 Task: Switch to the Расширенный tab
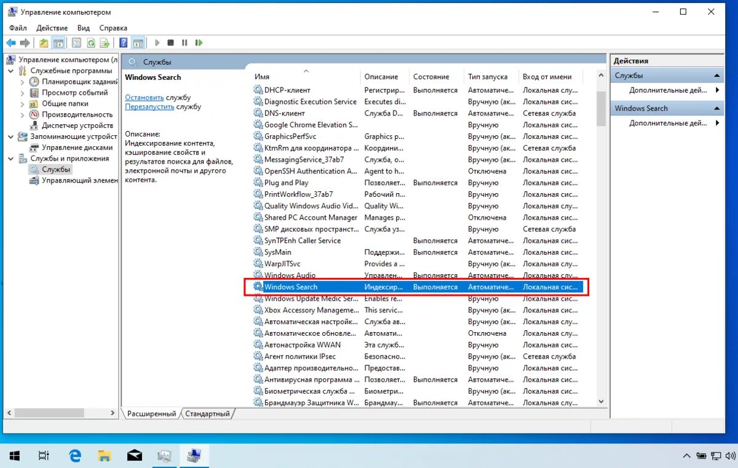tap(151, 414)
